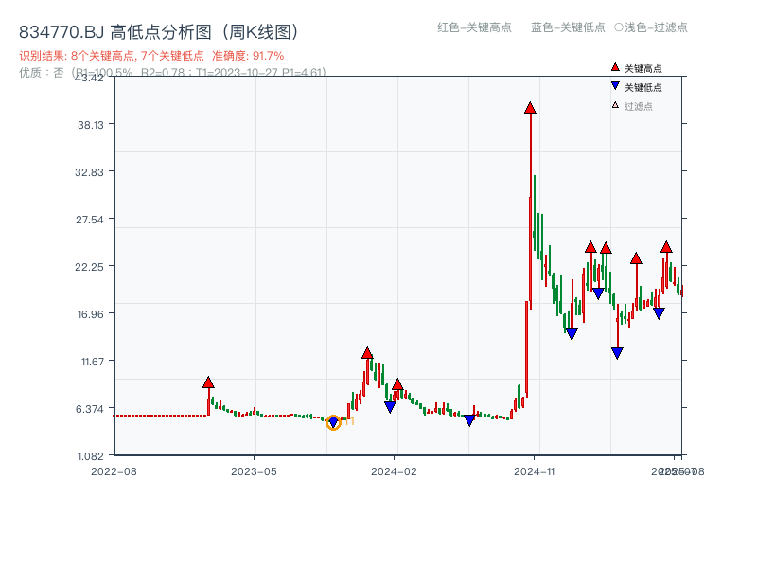Click the orange circled filter point marker
This screenshot has width=757, height=568.
333,424
